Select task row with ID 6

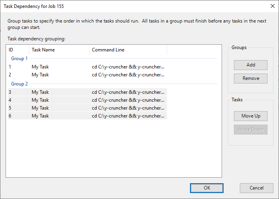(87, 116)
